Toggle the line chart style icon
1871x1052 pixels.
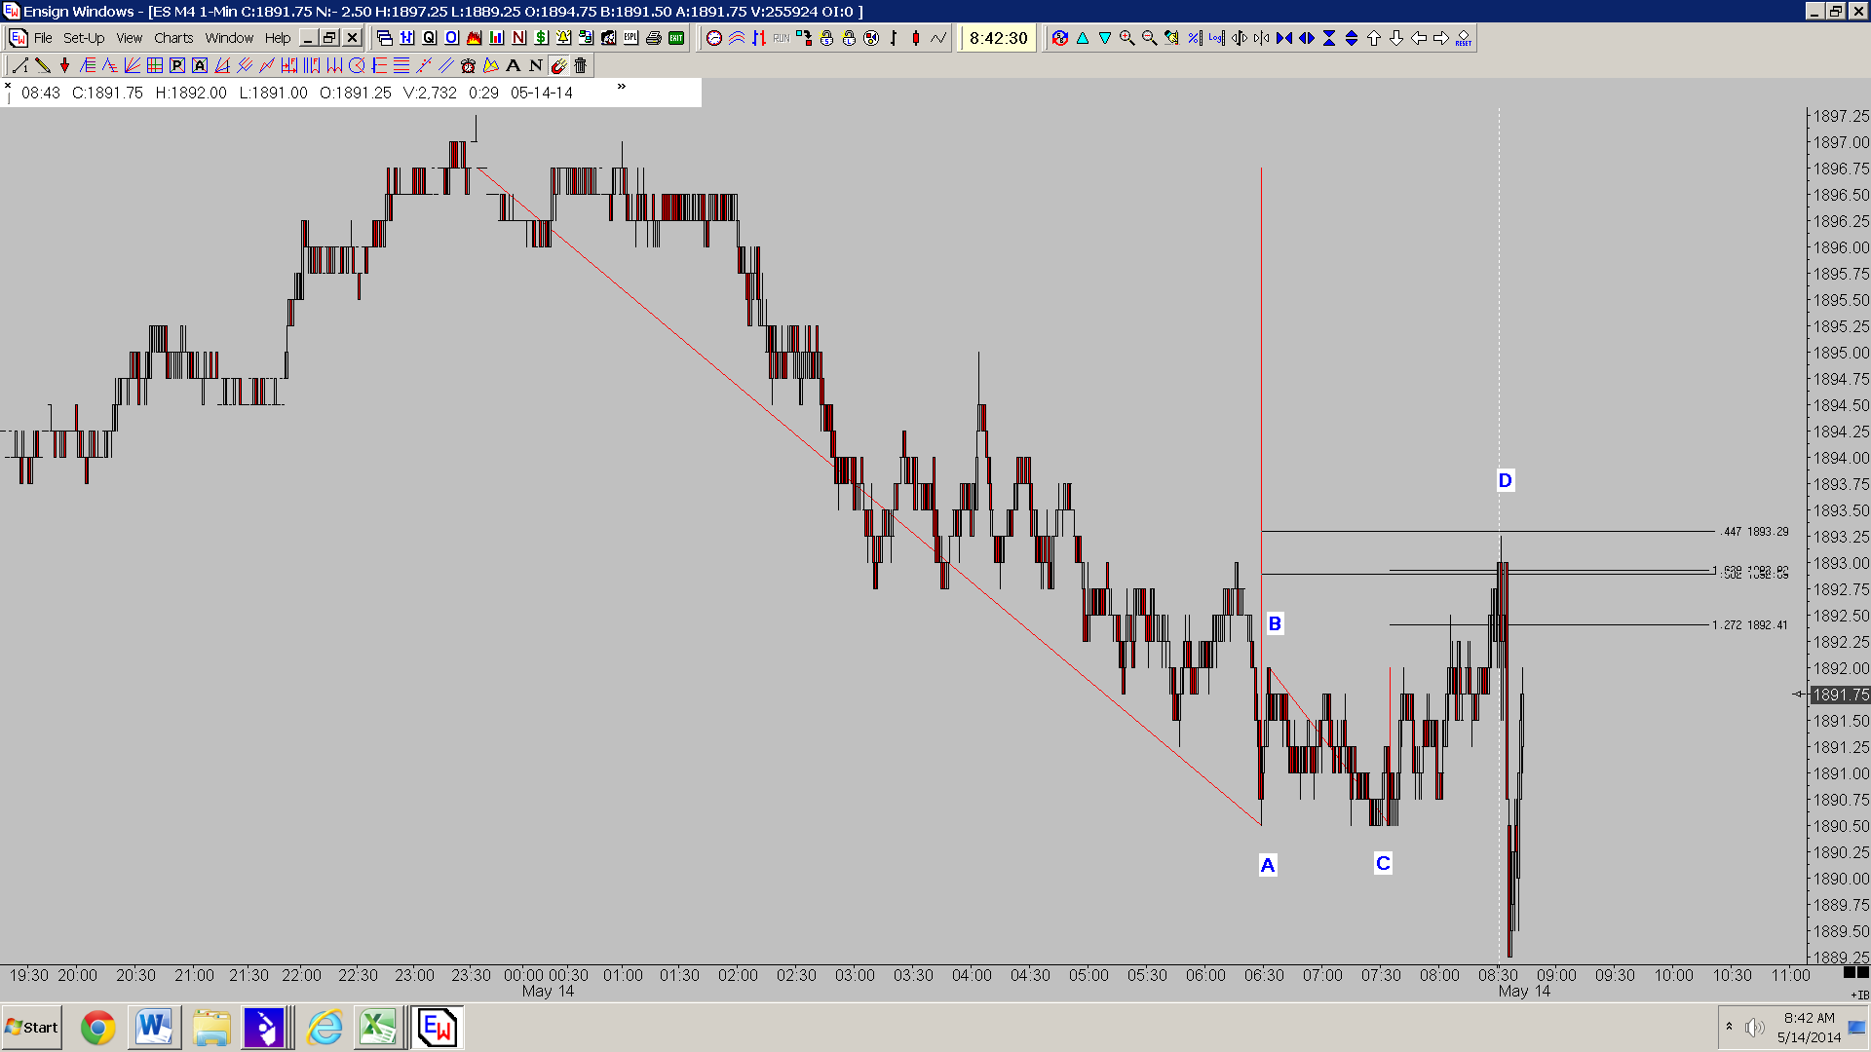(938, 38)
